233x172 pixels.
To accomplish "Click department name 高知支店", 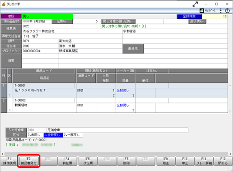I will click(65, 41).
